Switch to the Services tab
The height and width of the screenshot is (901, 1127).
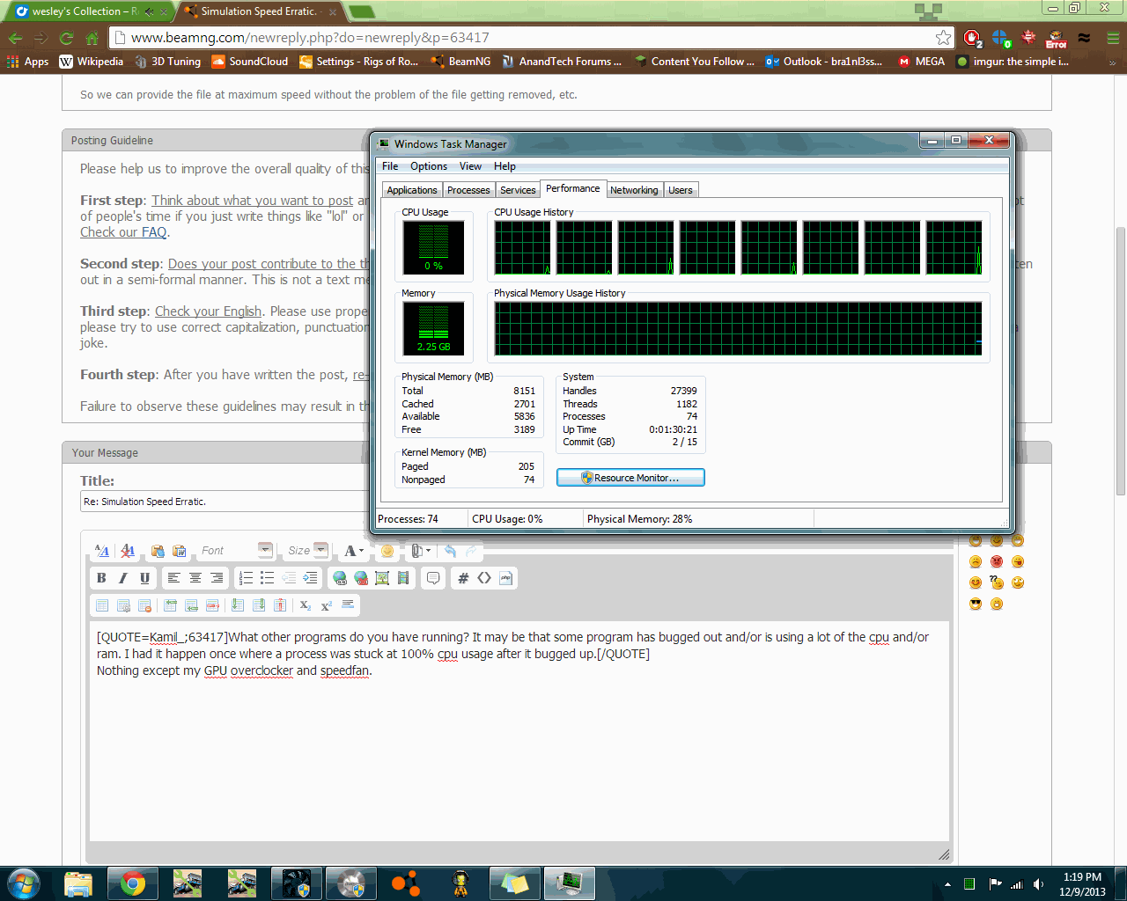518,190
